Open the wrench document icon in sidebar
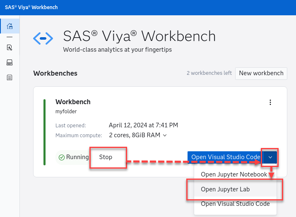The image size is (296, 217). point(10,48)
